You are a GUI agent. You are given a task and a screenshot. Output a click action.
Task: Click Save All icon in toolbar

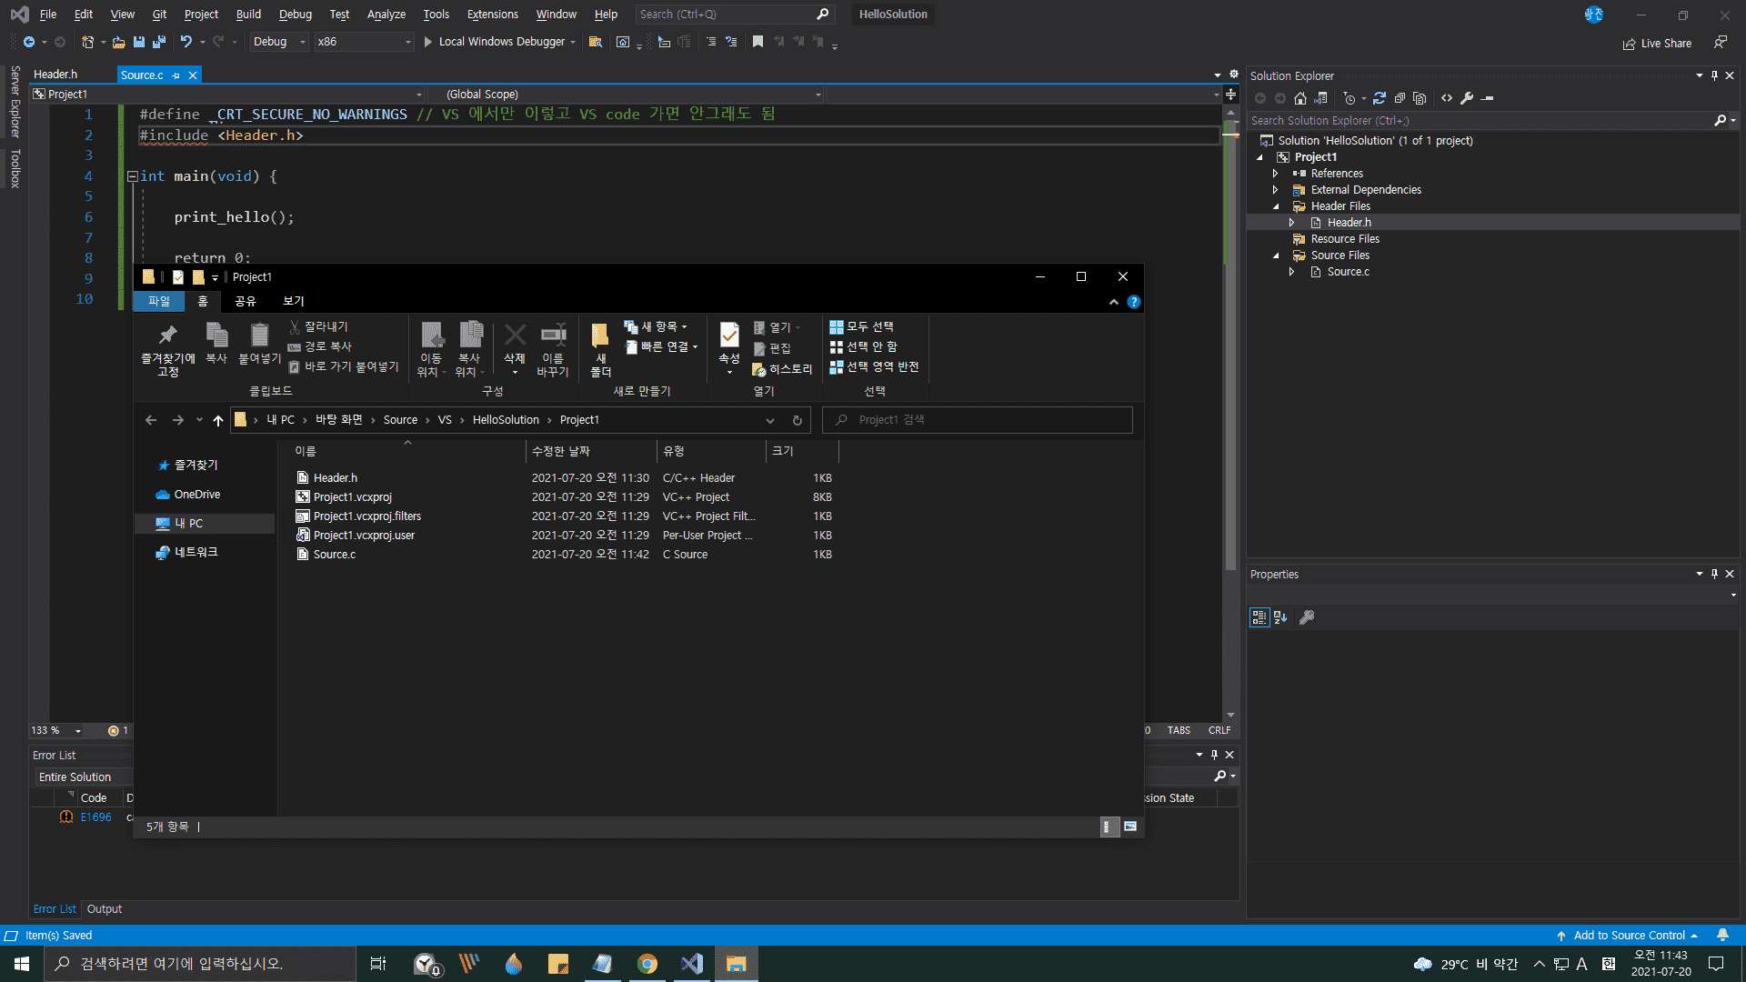pyautogui.click(x=159, y=42)
